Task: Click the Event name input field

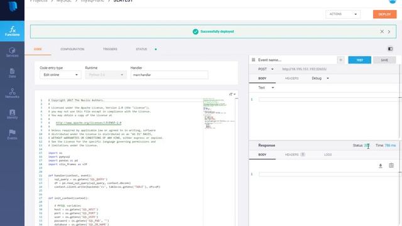Action: point(296,60)
